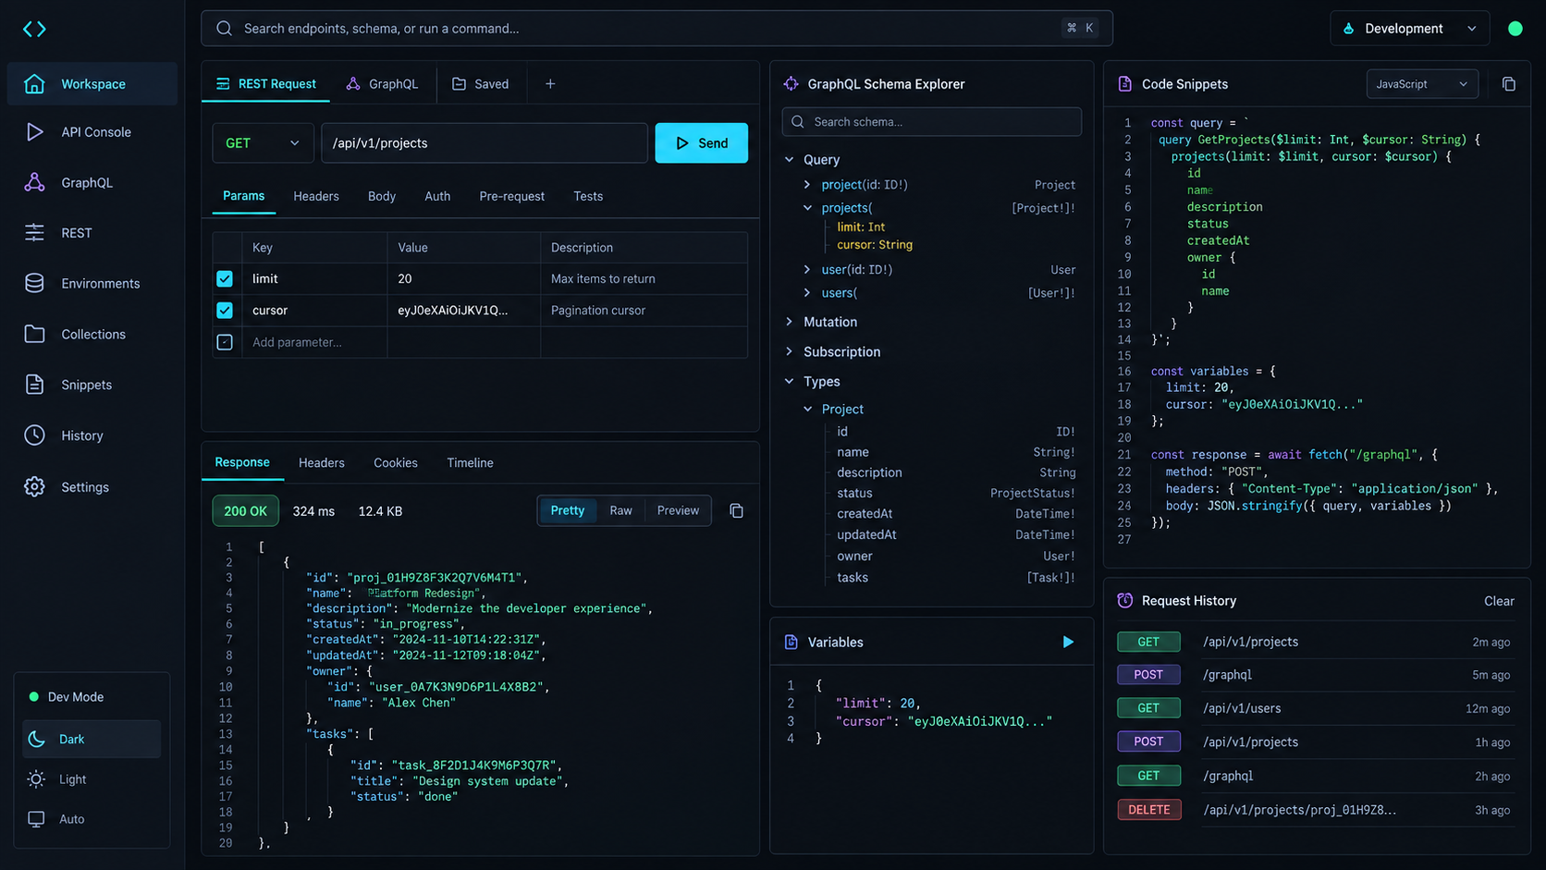Open History clock icon in sidebar
Viewport: 1546px width, 870px height.
34,435
